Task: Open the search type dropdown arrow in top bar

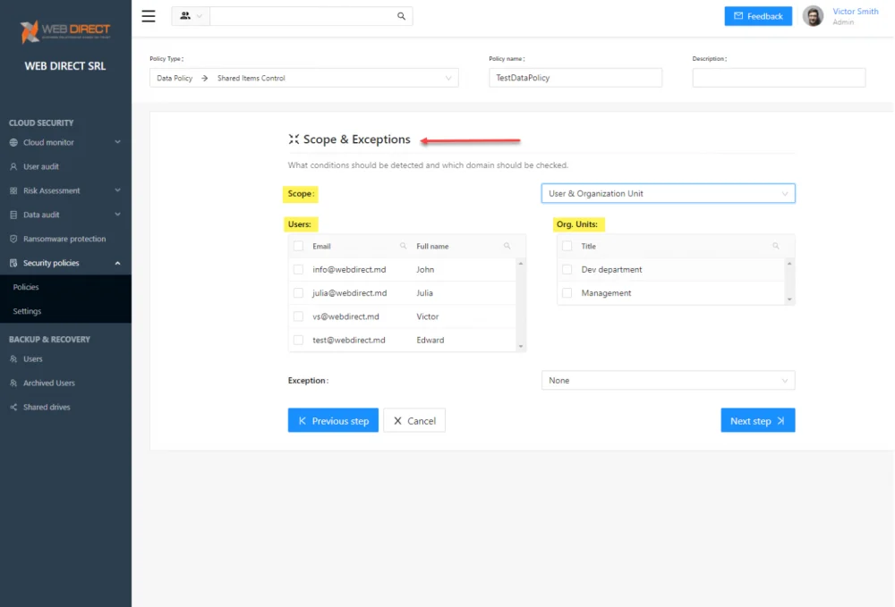Action: (200, 16)
